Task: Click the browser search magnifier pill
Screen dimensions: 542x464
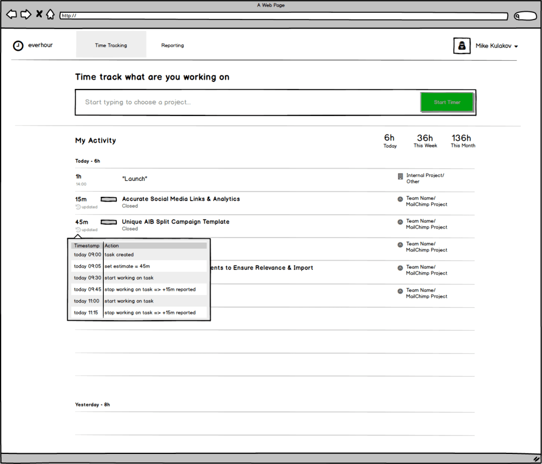Action: point(525,16)
